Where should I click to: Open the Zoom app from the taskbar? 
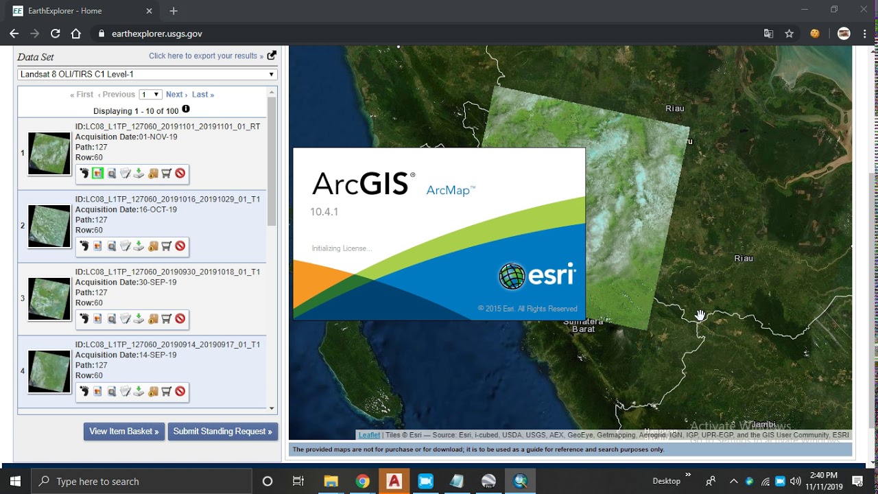425,481
